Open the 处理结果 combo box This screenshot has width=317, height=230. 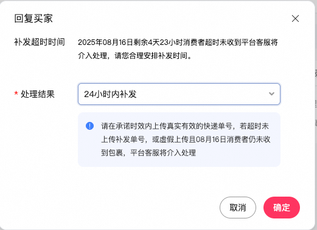click(x=179, y=94)
